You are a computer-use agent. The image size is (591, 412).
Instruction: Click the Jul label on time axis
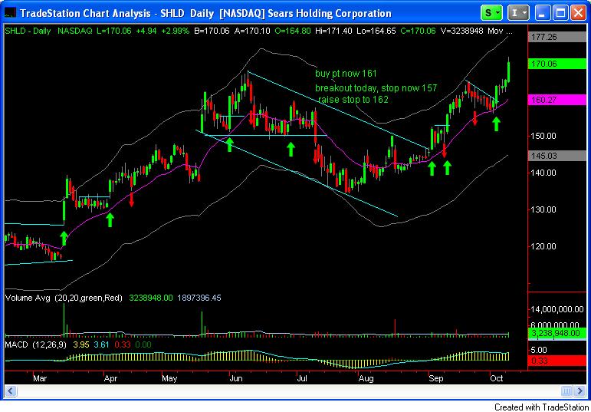[x=302, y=378]
